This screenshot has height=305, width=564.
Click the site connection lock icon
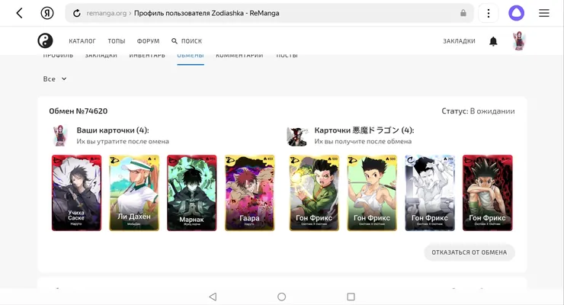(x=463, y=13)
